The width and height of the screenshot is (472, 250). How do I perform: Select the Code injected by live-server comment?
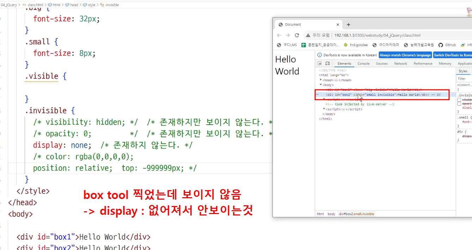pos(360,104)
